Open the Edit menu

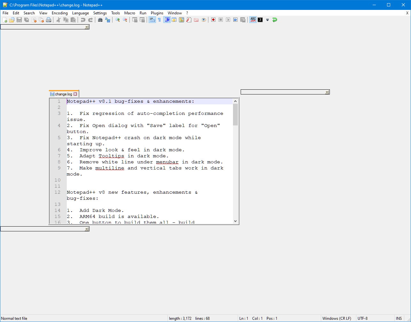(x=16, y=13)
